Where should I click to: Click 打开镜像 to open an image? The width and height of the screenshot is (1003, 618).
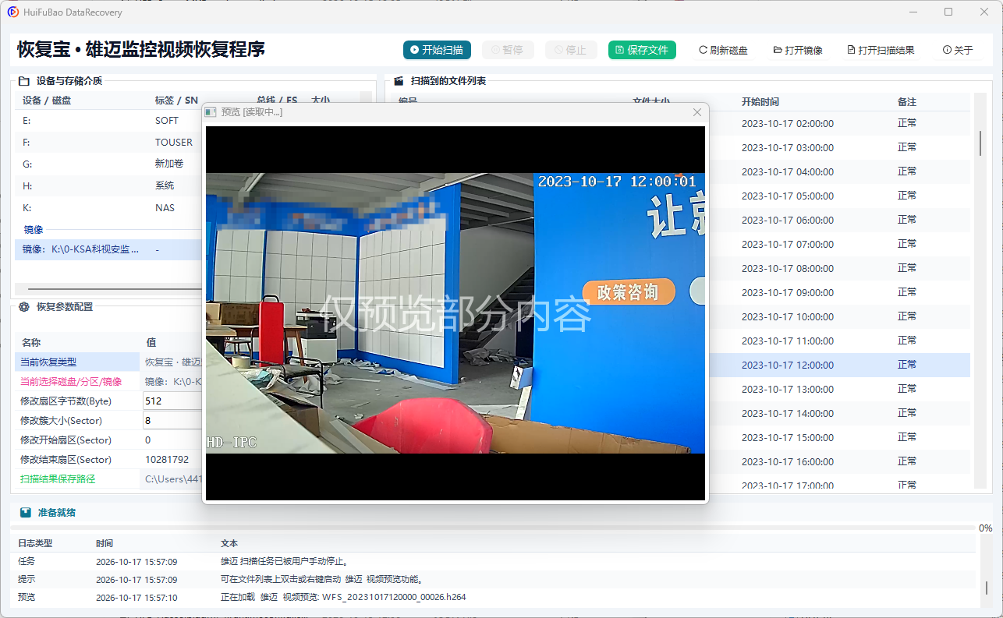798,50
